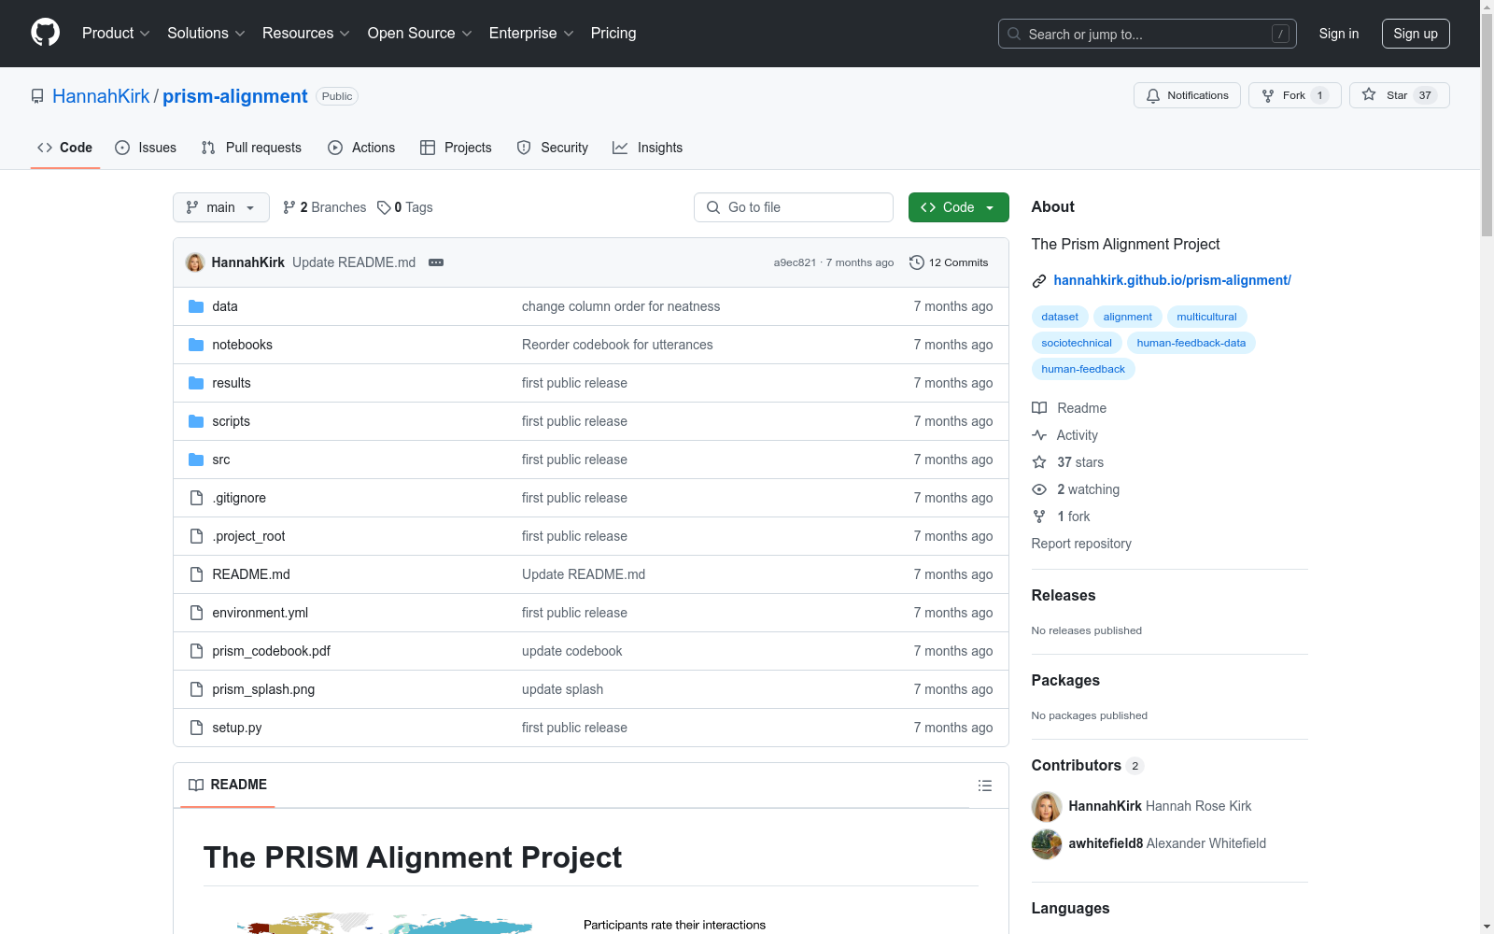The width and height of the screenshot is (1494, 934).
Task: Select the Code tab
Action: click(x=65, y=148)
